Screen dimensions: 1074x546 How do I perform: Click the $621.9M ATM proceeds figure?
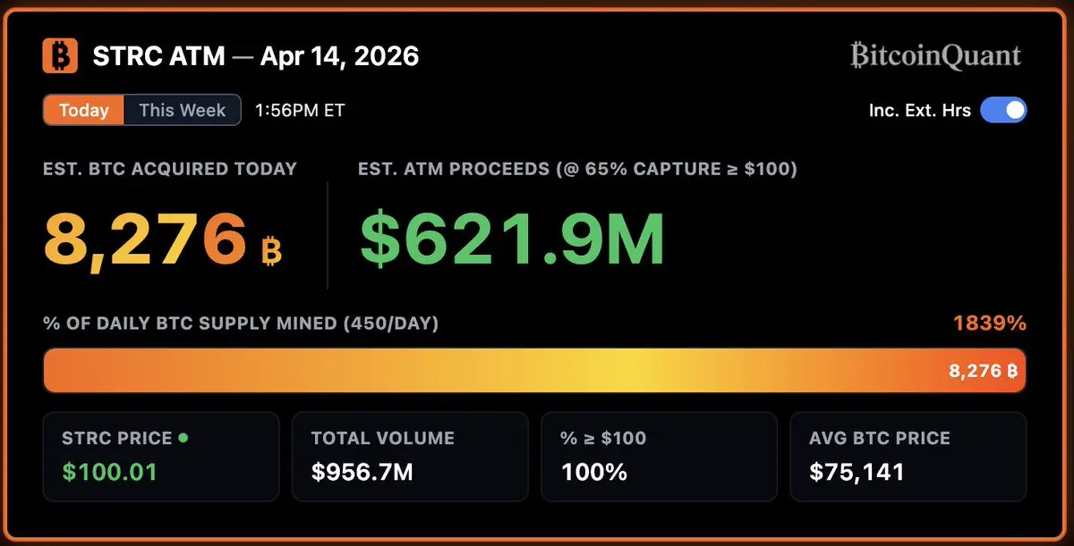coord(512,238)
